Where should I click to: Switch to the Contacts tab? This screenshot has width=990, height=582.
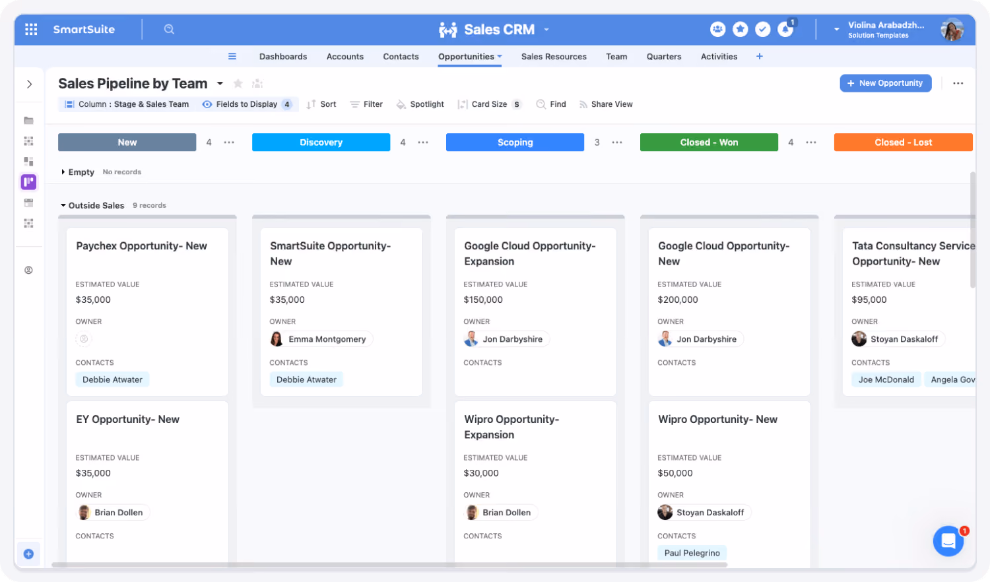coord(401,57)
